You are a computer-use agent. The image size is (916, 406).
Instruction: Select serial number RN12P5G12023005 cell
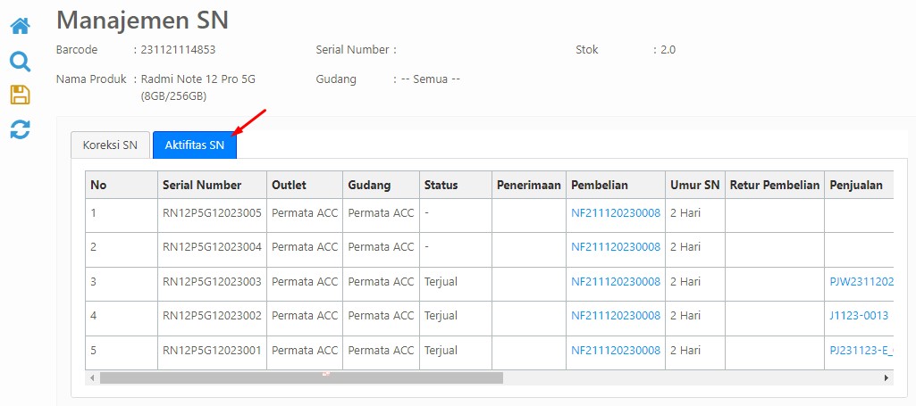tap(212, 213)
